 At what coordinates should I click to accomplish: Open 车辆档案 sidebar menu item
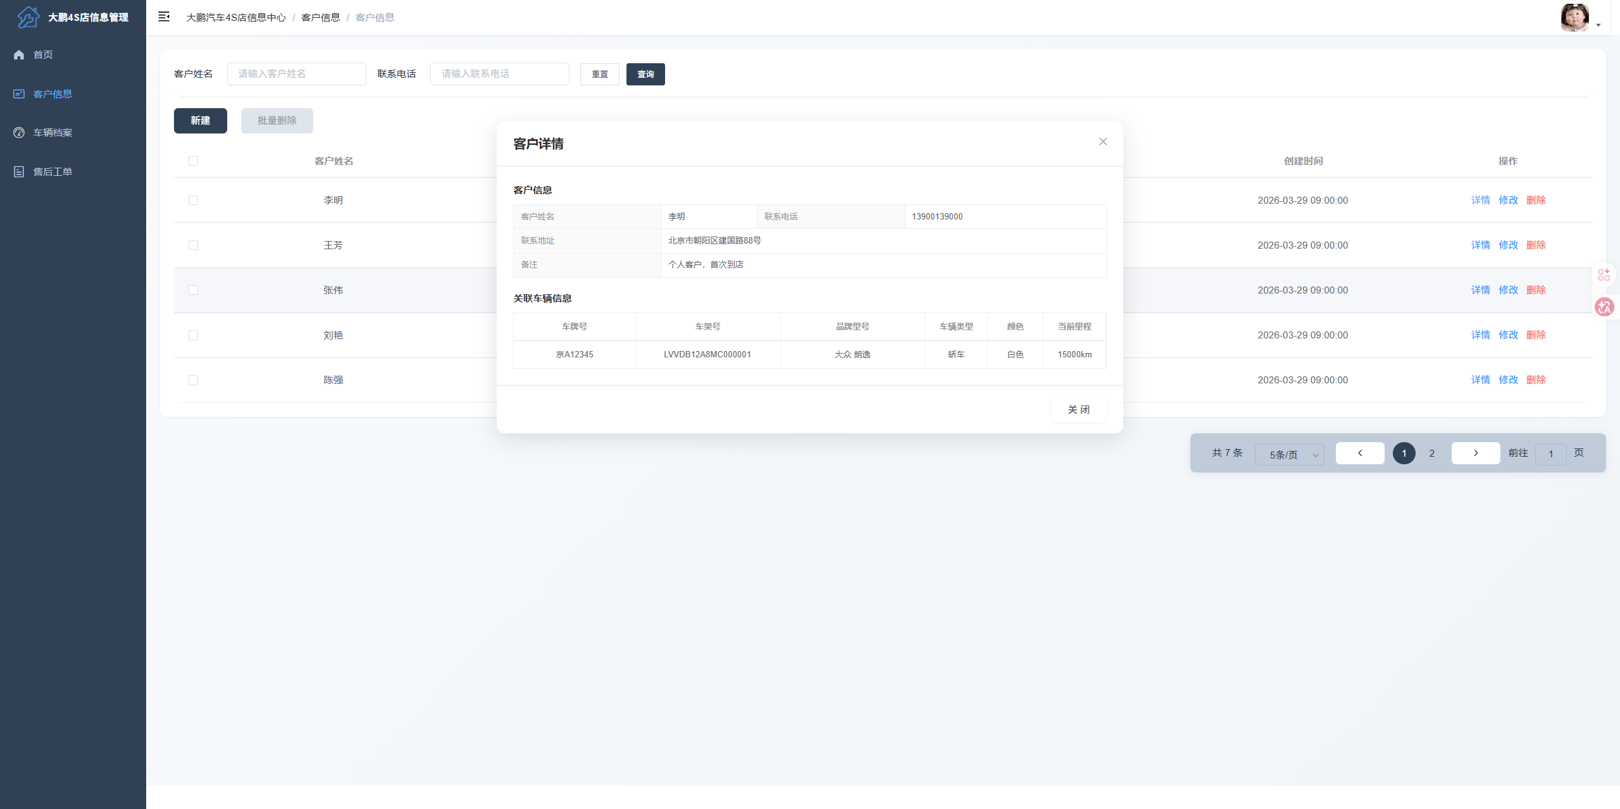pos(73,133)
